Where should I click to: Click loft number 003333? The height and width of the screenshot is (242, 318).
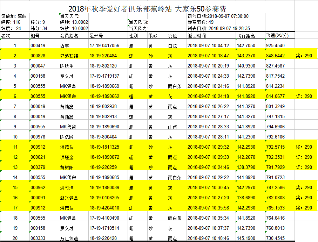point(38,238)
